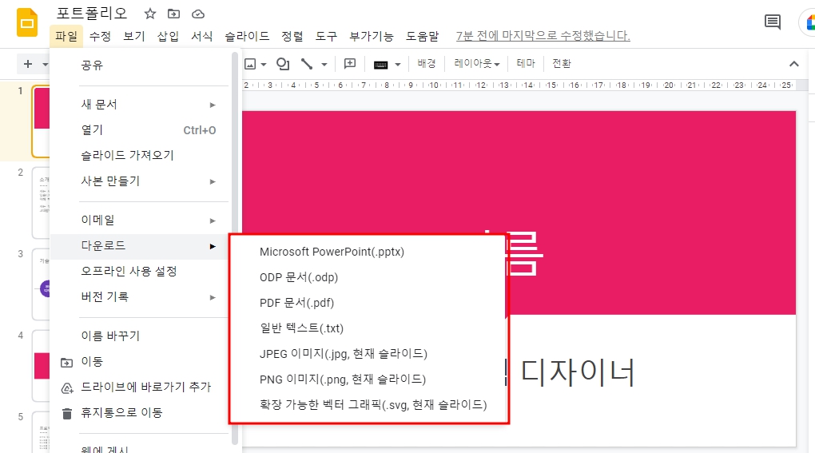Click the add comment toolbar icon

click(350, 63)
